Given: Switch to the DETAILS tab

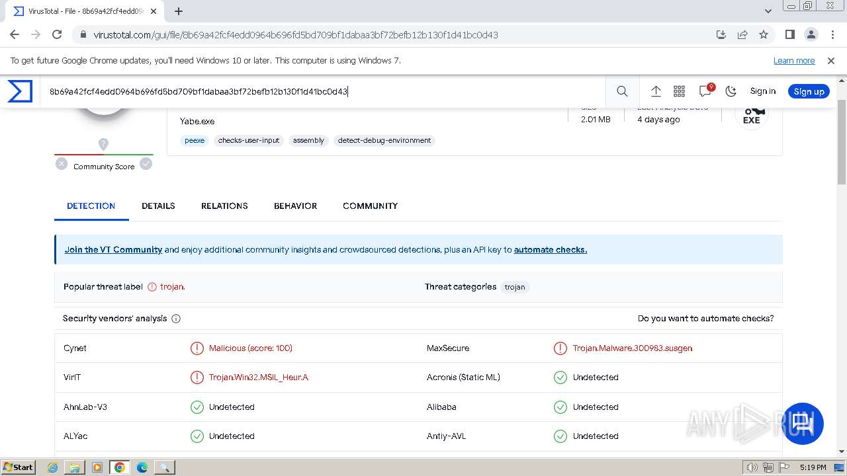Looking at the screenshot, I should [x=158, y=206].
